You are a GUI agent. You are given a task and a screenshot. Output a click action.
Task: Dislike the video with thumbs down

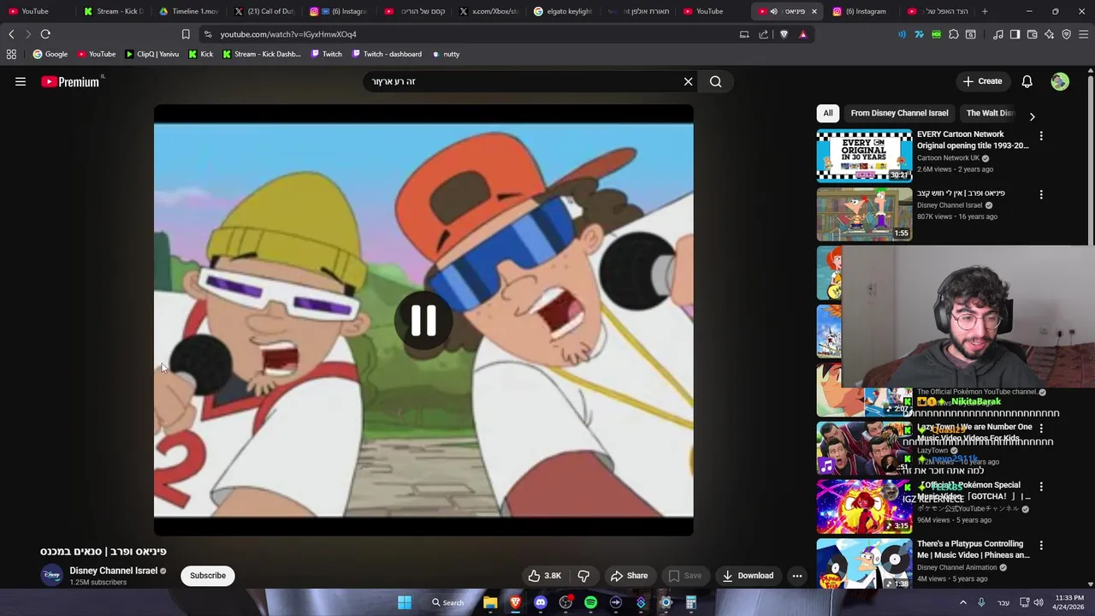pyautogui.click(x=583, y=576)
